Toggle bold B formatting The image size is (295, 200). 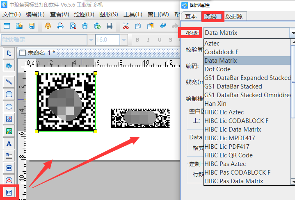137,40
